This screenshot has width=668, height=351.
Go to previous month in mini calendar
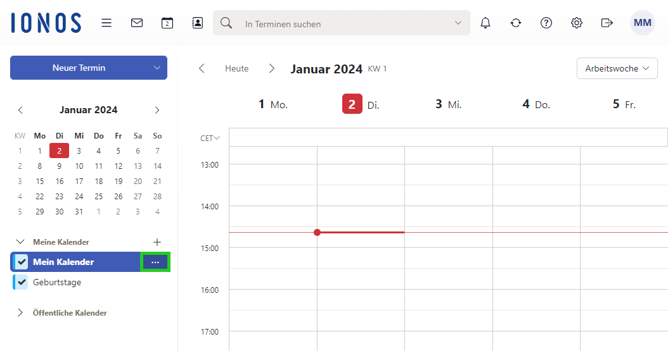point(20,110)
